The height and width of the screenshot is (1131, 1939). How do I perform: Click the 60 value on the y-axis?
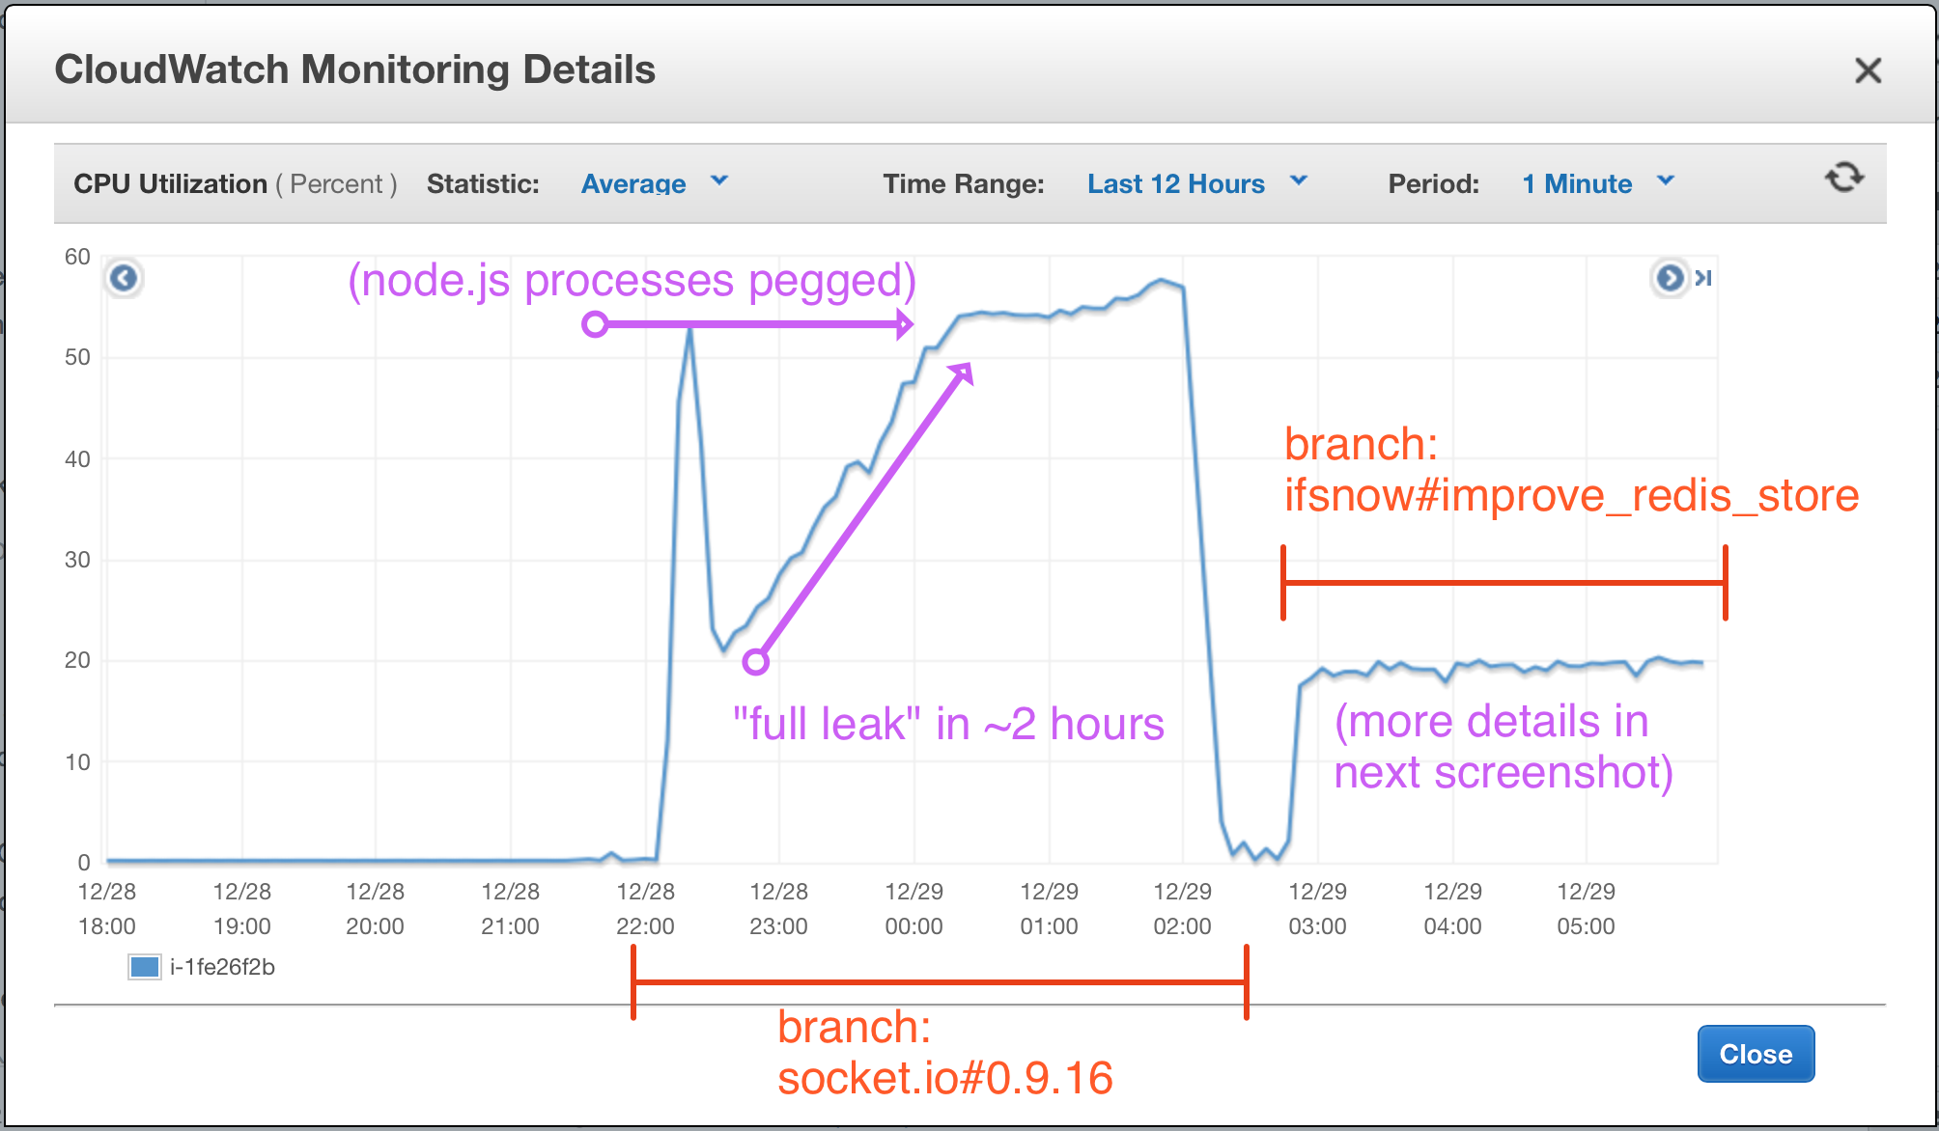[77, 257]
